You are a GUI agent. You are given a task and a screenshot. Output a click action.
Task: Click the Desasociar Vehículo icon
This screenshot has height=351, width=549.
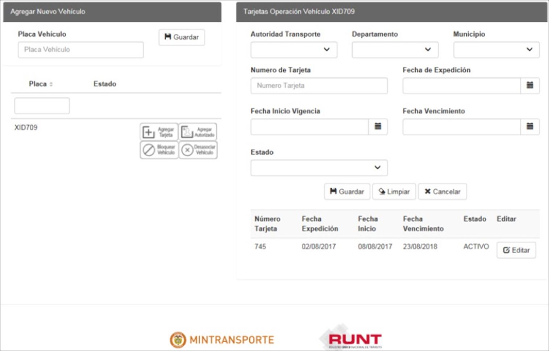[198, 150]
